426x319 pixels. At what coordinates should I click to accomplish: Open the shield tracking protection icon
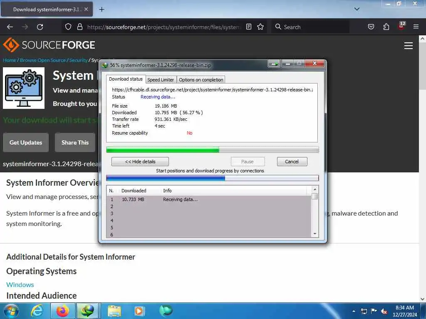click(68, 27)
